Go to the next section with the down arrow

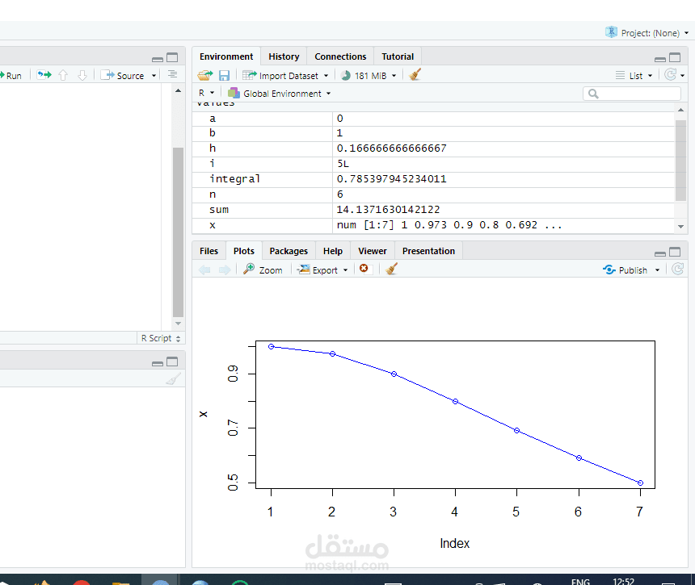tap(82, 75)
